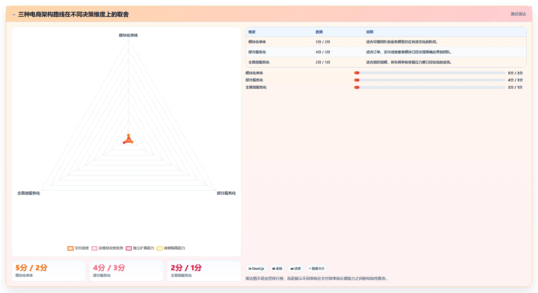
Task: Click the 路径雷达 label in header
Action: pos(518,14)
